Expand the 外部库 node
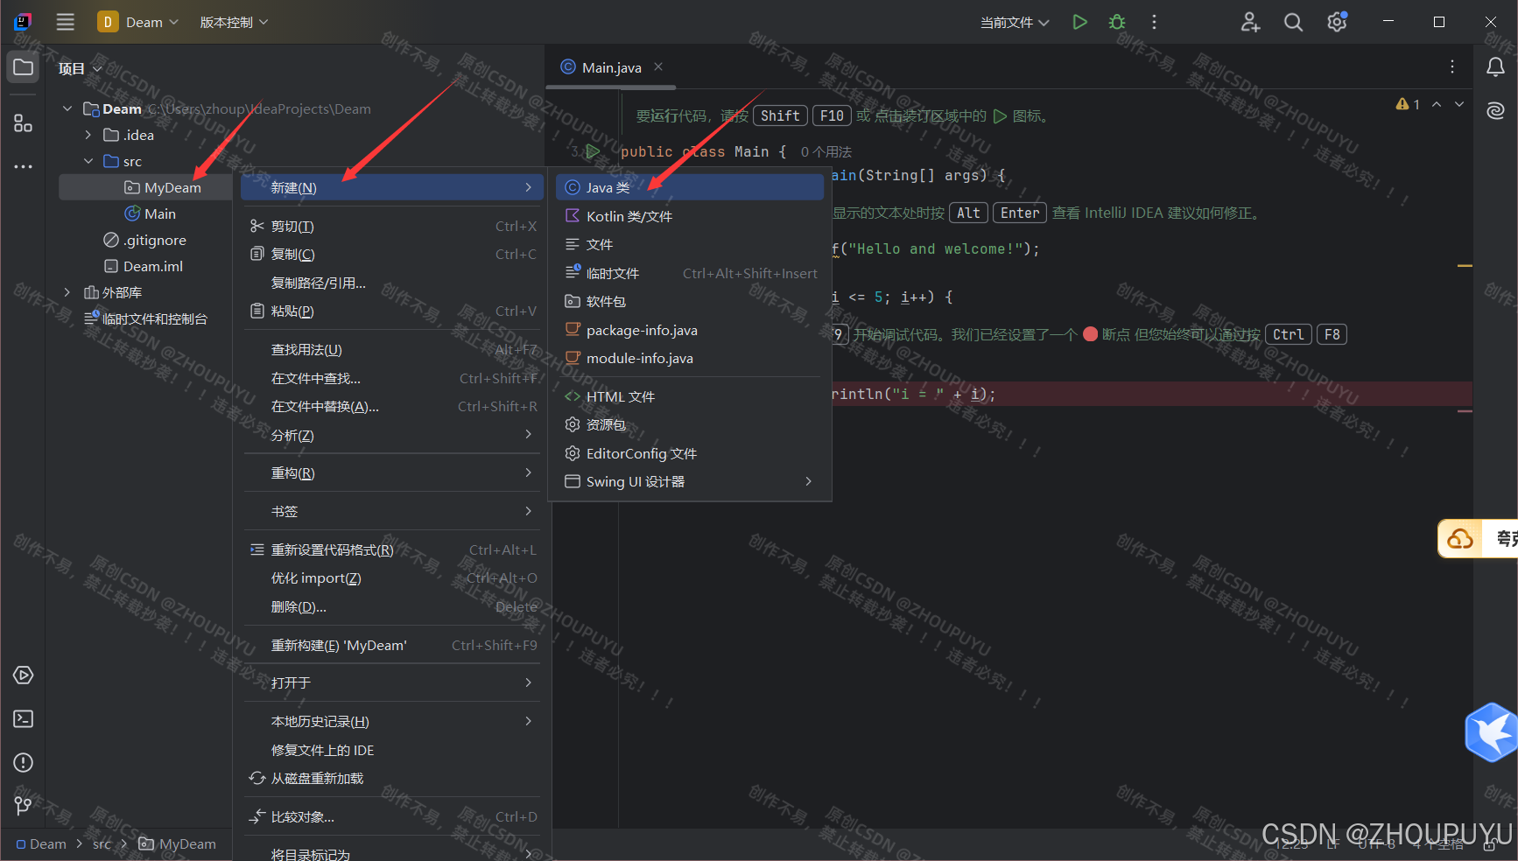 tap(67, 292)
